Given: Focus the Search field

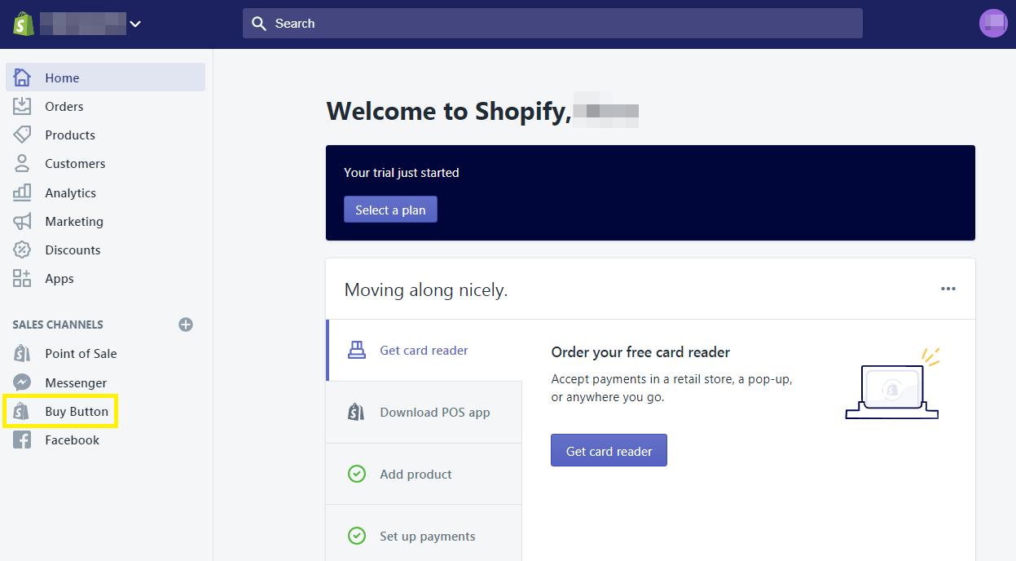Looking at the screenshot, I should click(552, 24).
